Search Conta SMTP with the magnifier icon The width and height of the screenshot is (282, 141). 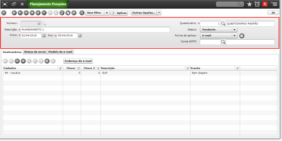click(x=223, y=42)
